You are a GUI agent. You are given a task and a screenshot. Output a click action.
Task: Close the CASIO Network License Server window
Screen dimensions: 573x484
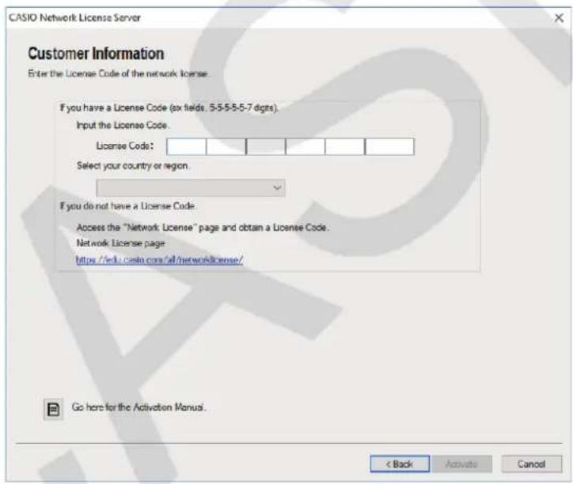pos(559,18)
